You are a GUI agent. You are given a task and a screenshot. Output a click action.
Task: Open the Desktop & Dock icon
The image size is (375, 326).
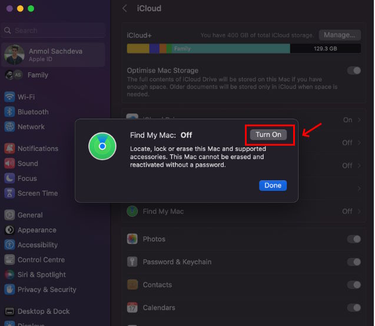[9, 311]
